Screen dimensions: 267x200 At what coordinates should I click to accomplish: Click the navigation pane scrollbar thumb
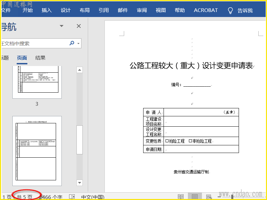click(79, 140)
